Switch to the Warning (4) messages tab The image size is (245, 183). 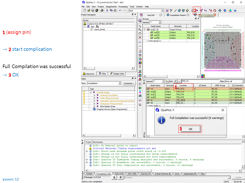pos(145,174)
